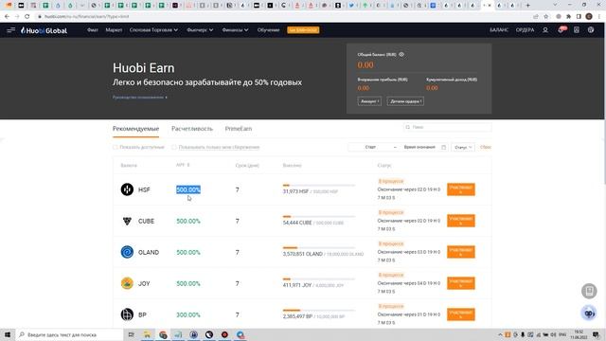Focus the coin search field
The height and width of the screenshot is (341, 606).
[447, 127]
